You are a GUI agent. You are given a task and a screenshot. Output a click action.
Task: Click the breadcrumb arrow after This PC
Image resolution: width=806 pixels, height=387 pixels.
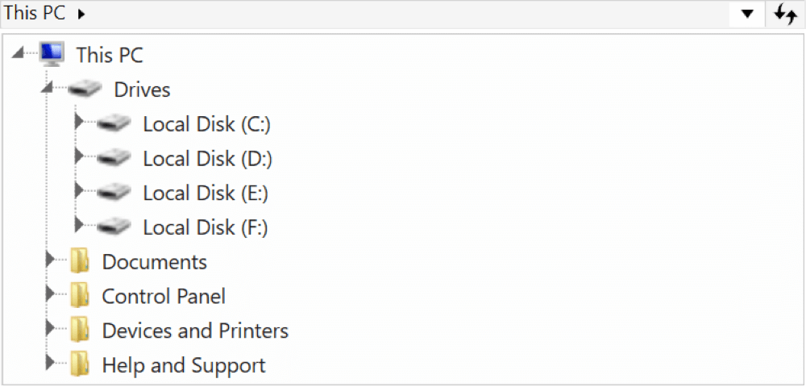(x=81, y=15)
